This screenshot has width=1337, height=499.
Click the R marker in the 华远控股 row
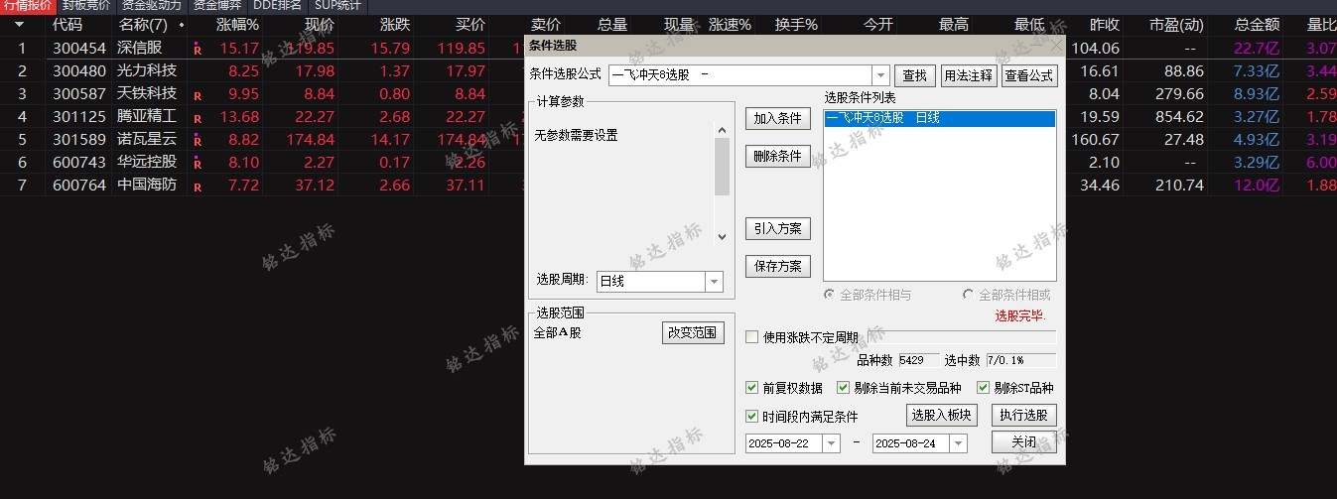(x=198, y=164)
